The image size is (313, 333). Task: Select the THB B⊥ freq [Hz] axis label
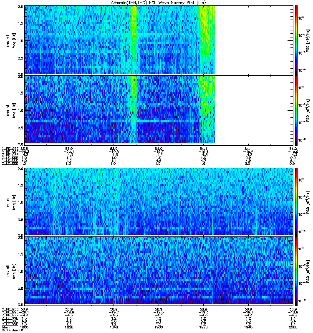[11, 40]
